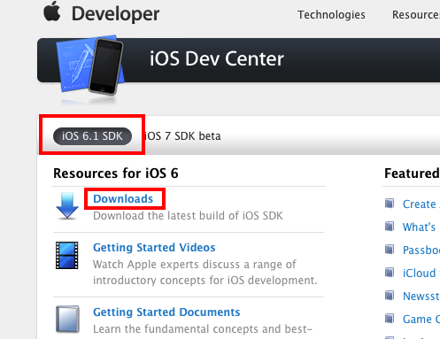Open the featured What's link
Image resolution: width=440 pixels, height=339 pixels.
[419, 227]
